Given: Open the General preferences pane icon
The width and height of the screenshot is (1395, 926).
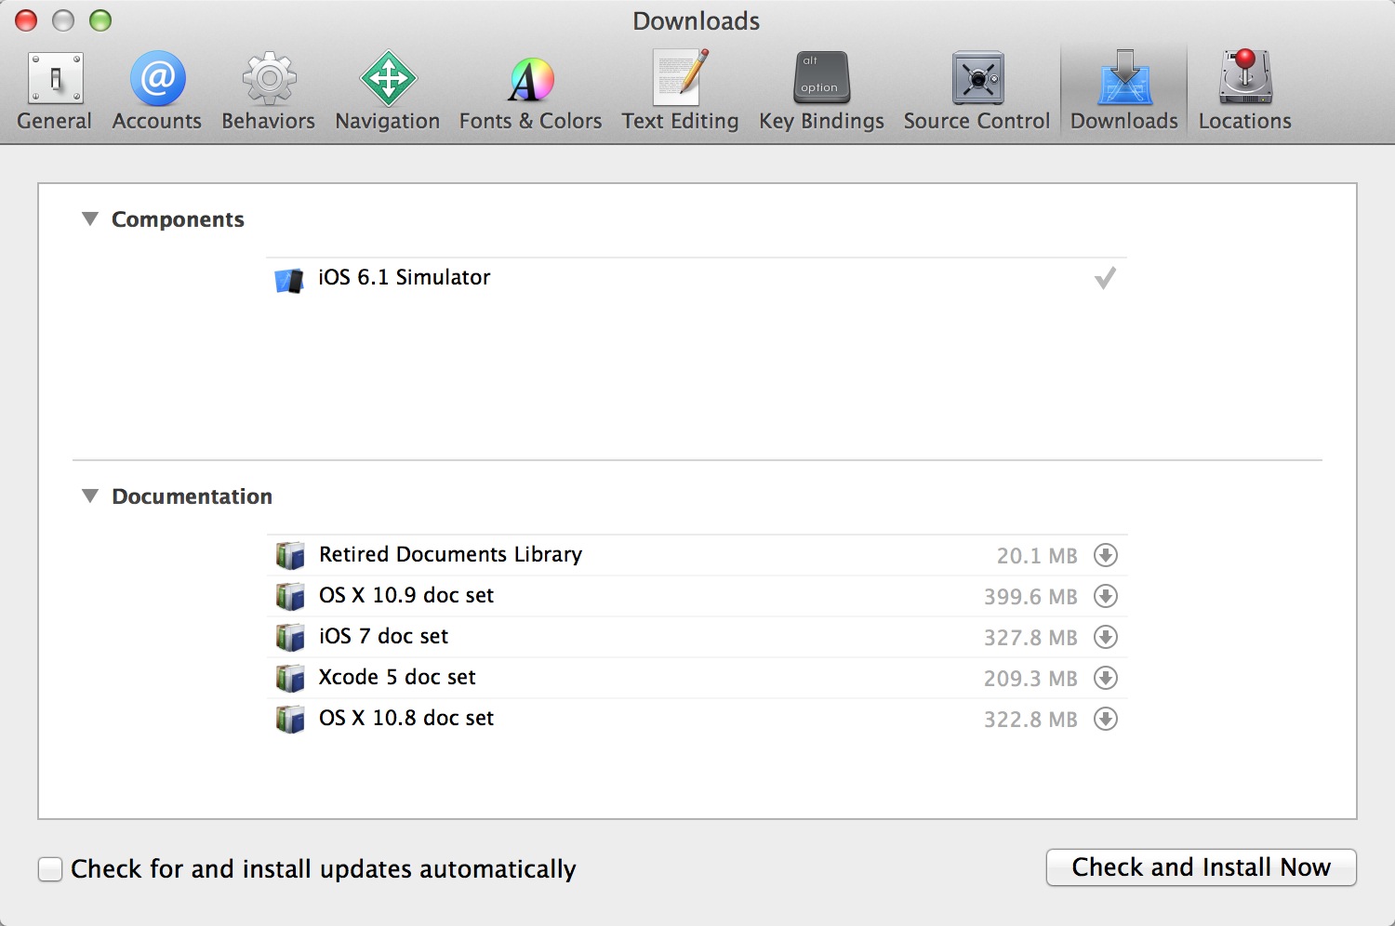Looking at the screenshot, I should pos(55,78).
